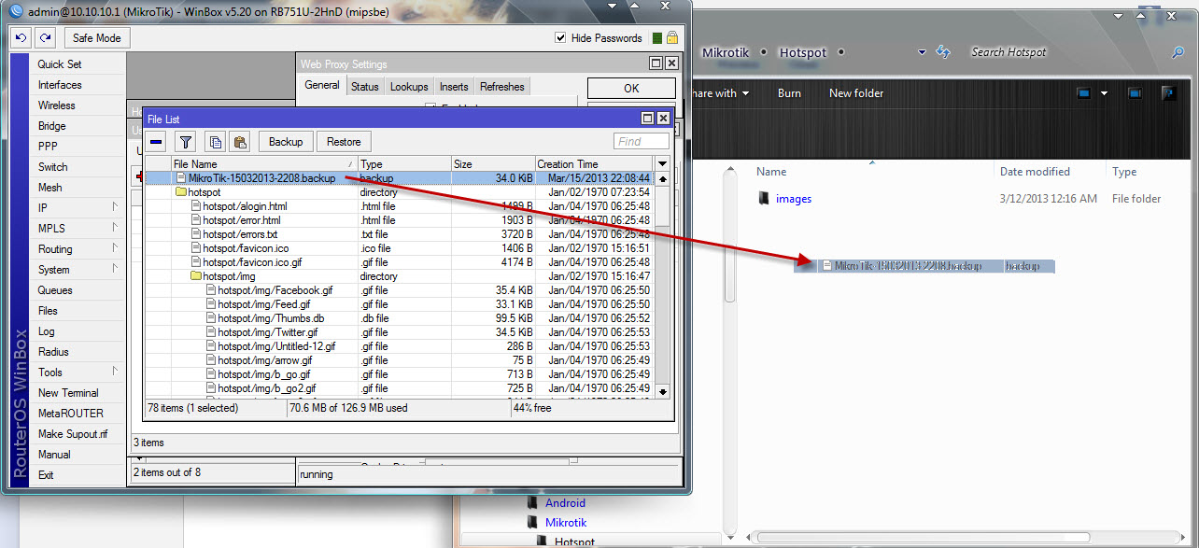Viewport: 1199px width, 548px height.
Task: Switch to the Lookups tab
Action: pyautogui.click(x=409, y=87)
